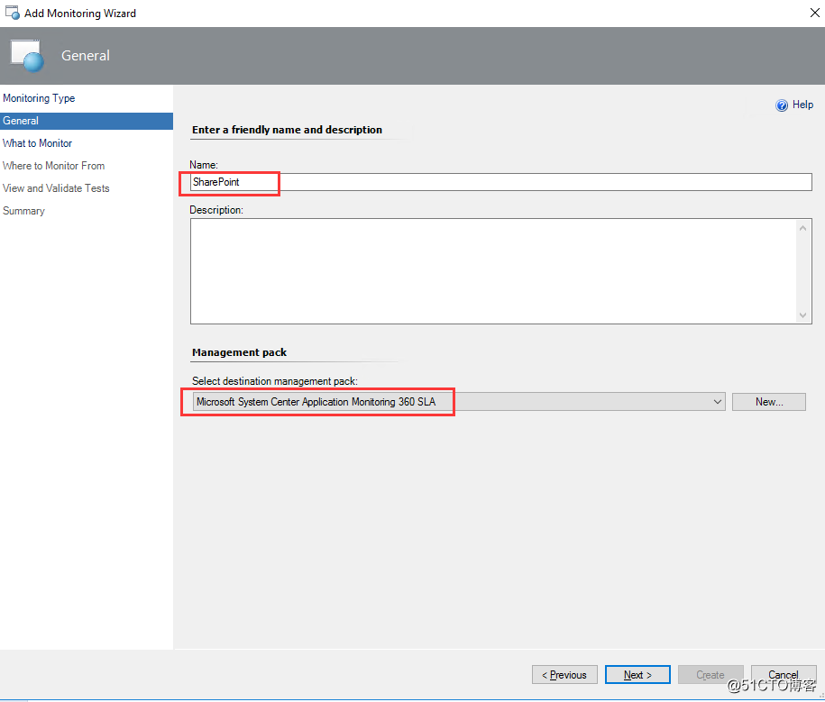Click the Name field containing SharePoint

click(501, 182)
